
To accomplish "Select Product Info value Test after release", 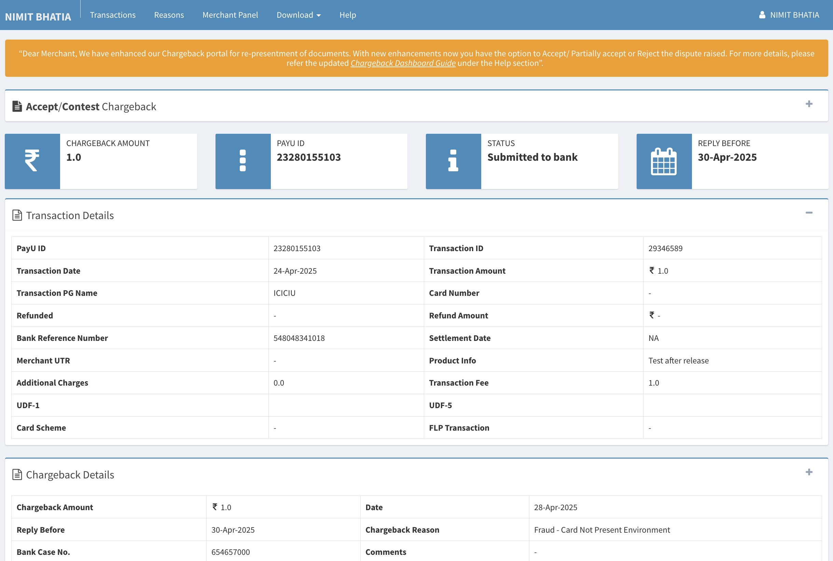I will [679, 361].
